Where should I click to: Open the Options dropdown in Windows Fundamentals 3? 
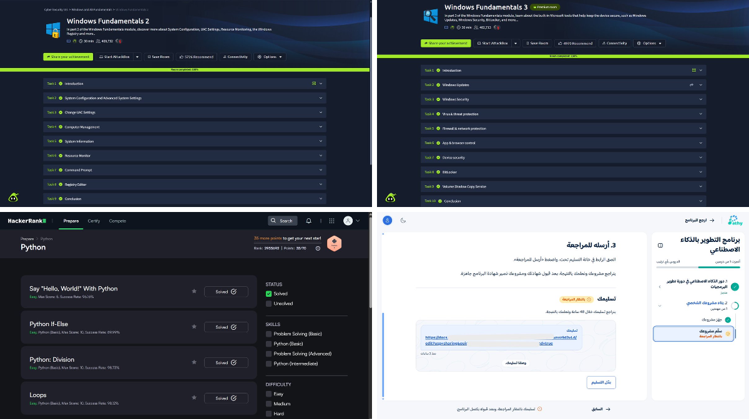(650, 43)
